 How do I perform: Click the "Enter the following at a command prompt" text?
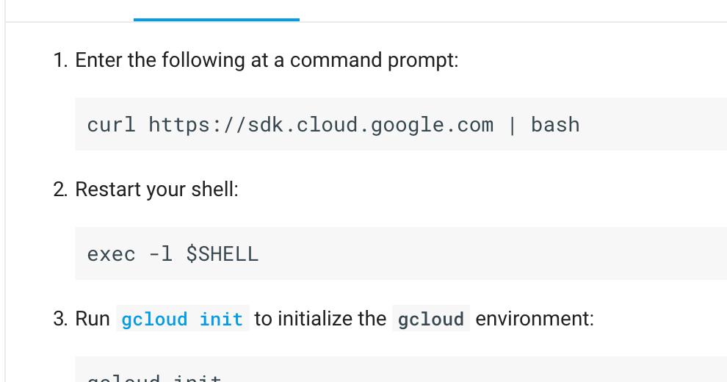pos(267,60)
